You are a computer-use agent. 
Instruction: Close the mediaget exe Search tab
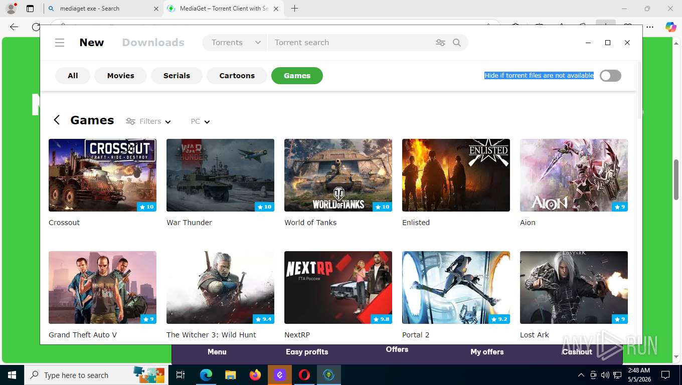click(156, 9)
